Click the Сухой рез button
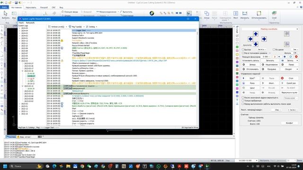This screenshot has height=170, width=303. [289, 83]
